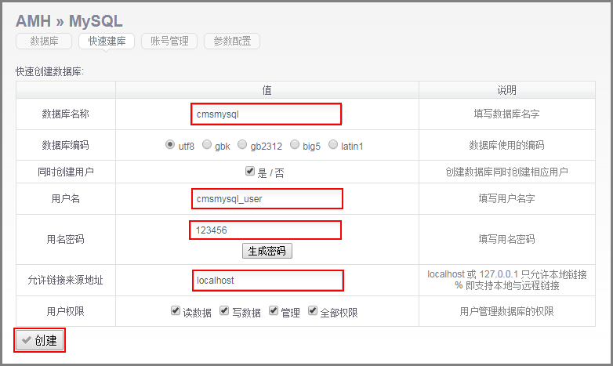The width and height of the screenshot is (613, 366).
Task: Open the 数据库 tab
Action: coord(44,41)
